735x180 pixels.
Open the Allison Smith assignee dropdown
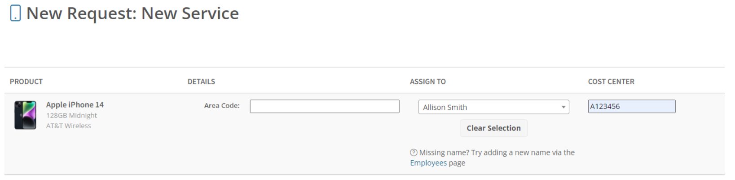[493, 107]
